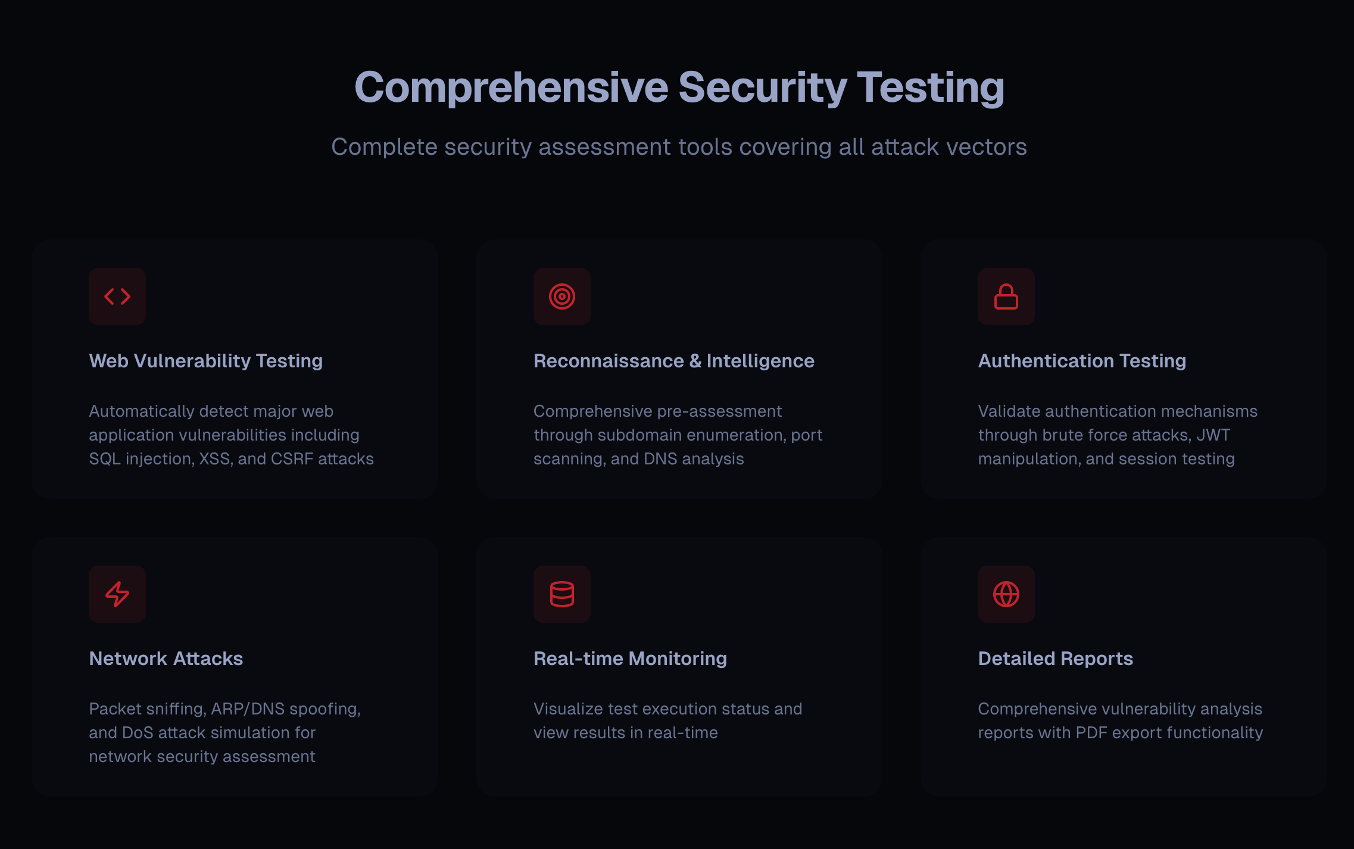The width and height of the screenshot is (1354, 849).
Task: Open the Network Attacks heading
Action: point(166,658)
